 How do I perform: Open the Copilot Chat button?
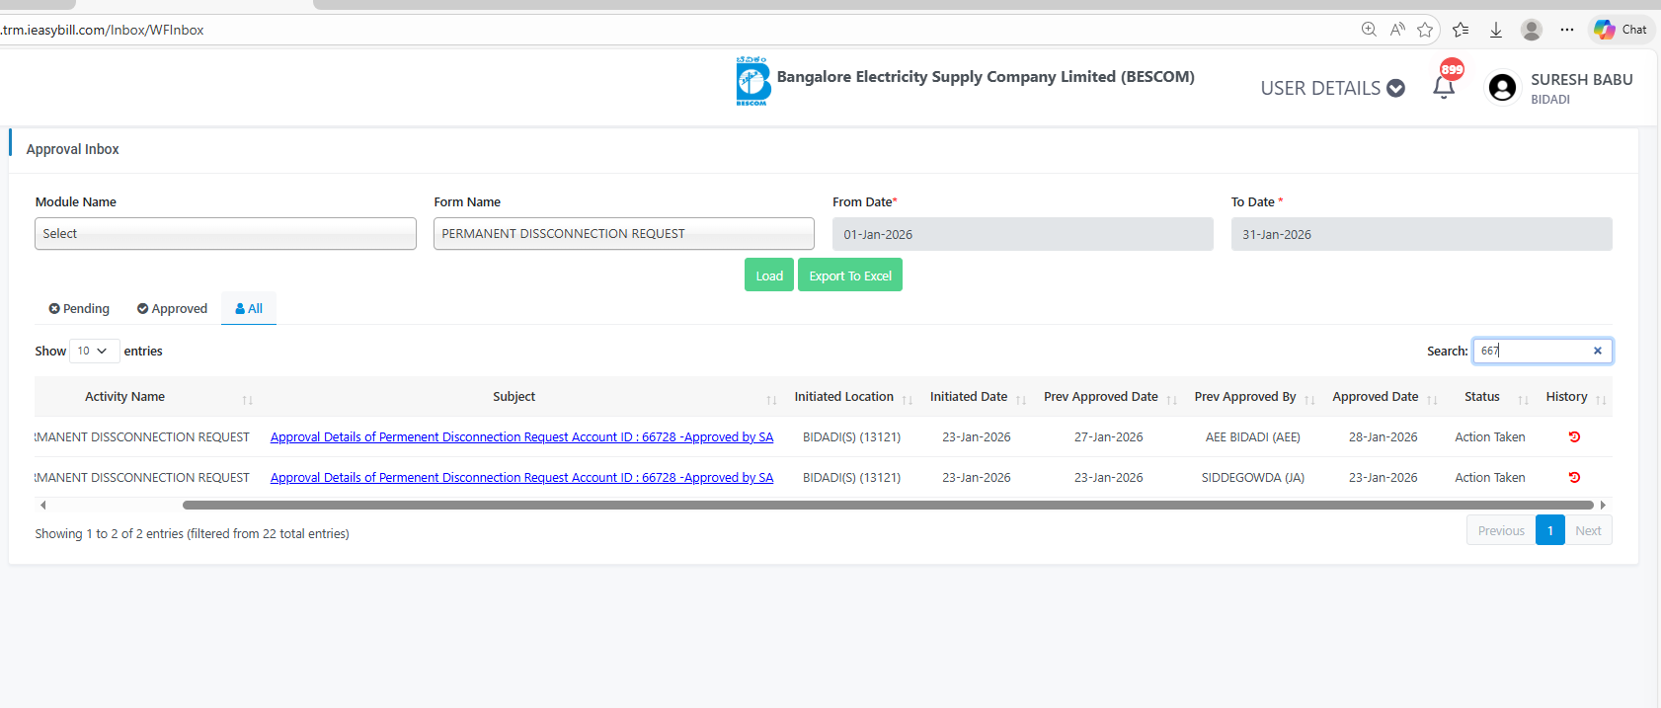(1621, 30)
